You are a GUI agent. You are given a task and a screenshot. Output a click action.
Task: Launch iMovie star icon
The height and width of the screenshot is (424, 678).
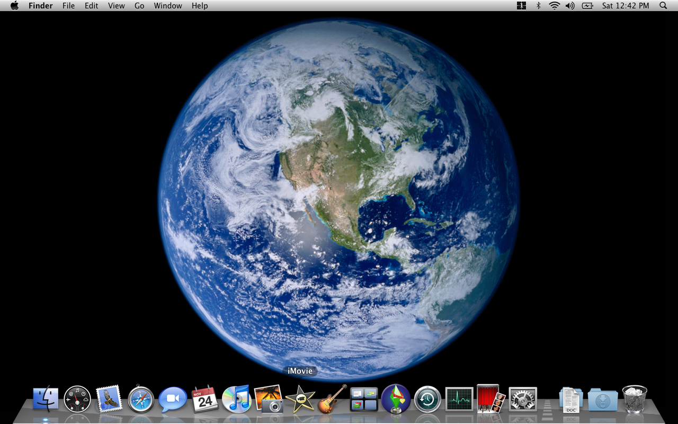tap(300, 399)
